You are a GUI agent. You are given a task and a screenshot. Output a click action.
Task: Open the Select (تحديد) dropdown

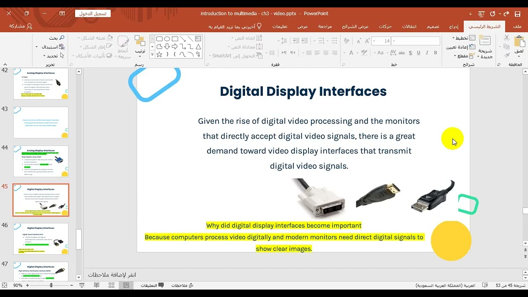(53, 56)
